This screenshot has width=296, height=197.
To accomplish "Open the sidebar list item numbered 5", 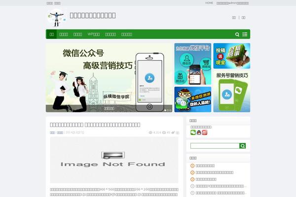I will [221, 193].
